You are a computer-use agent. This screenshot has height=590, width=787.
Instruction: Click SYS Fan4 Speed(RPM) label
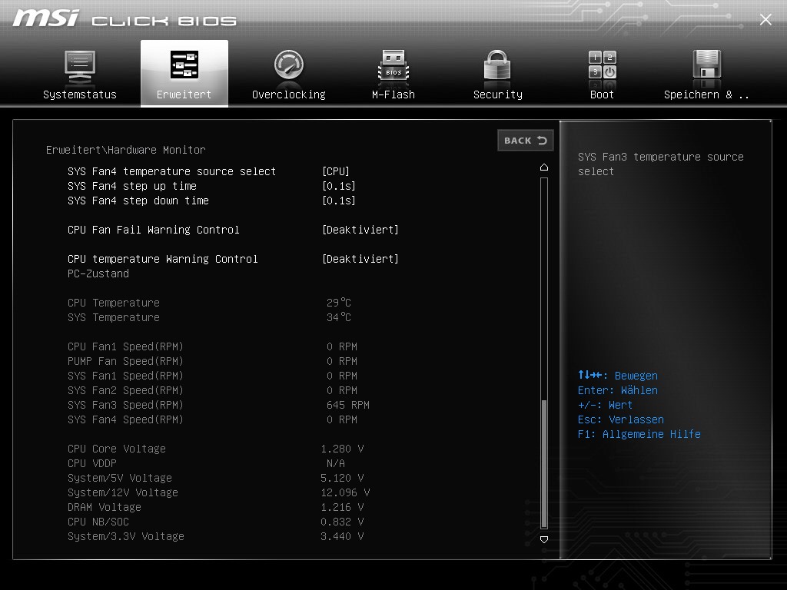pos(125,419)
